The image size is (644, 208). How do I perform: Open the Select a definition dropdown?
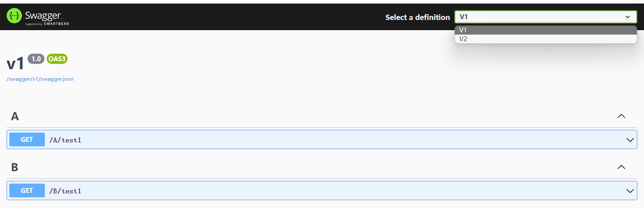click(545, 17)
